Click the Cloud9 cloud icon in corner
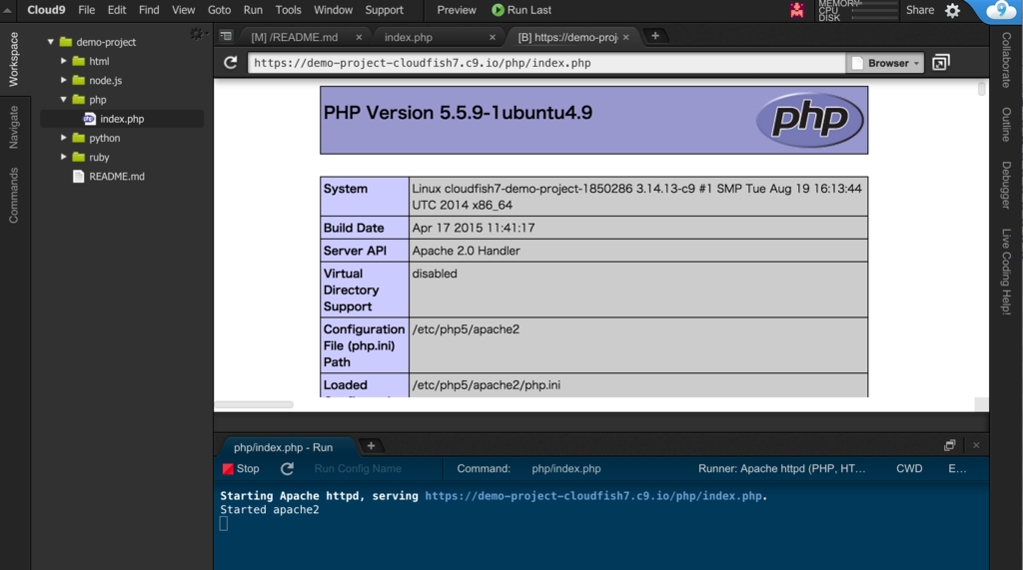Screen dimensions: 1023x570 (x=1000, y=10)
